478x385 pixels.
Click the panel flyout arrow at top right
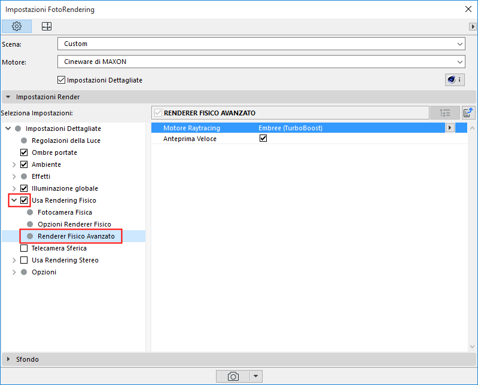473,26
